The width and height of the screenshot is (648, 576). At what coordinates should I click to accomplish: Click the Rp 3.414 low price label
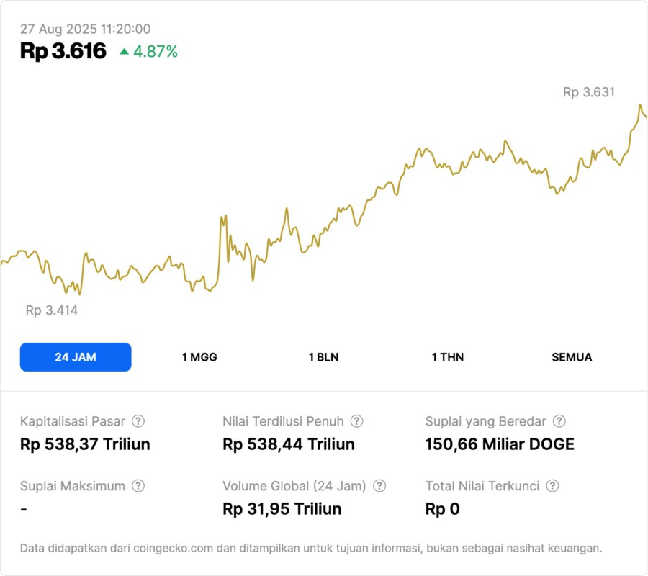tap(52, 311)
